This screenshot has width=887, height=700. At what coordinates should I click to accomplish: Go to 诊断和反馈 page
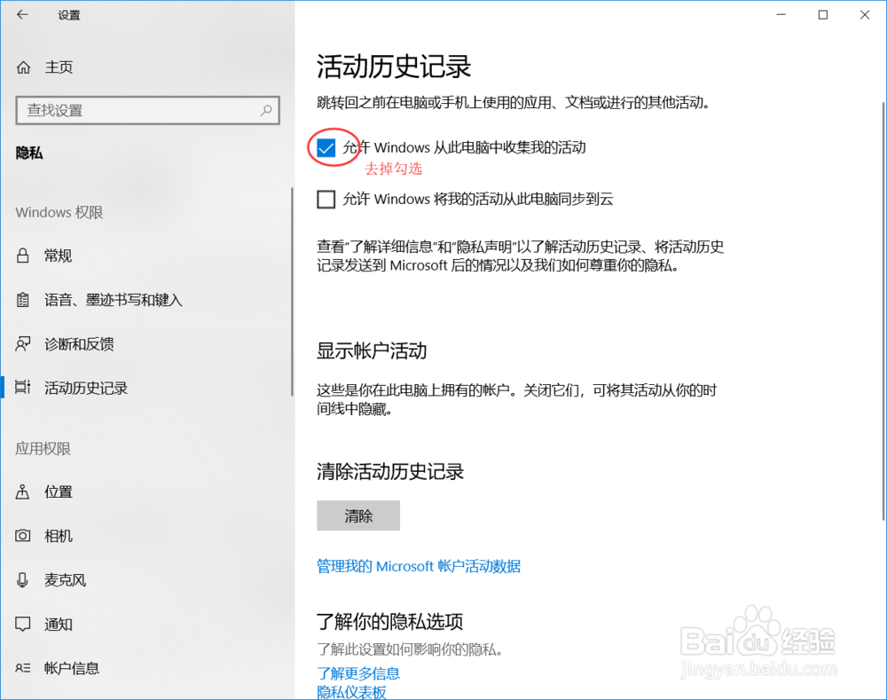click(x=79, y=344)
